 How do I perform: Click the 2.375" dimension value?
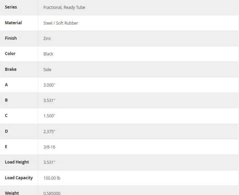point(49,131)
